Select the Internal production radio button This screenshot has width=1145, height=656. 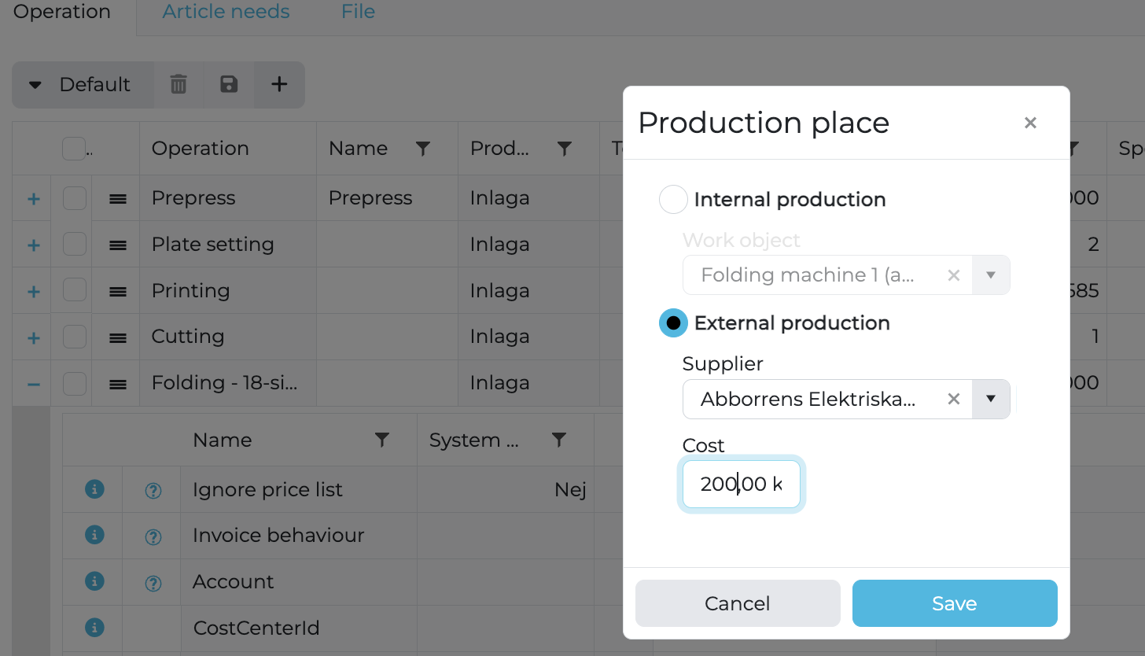(x=673, y=200)
